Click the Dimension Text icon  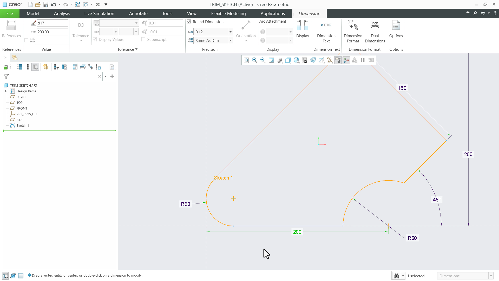click(326, 31)
